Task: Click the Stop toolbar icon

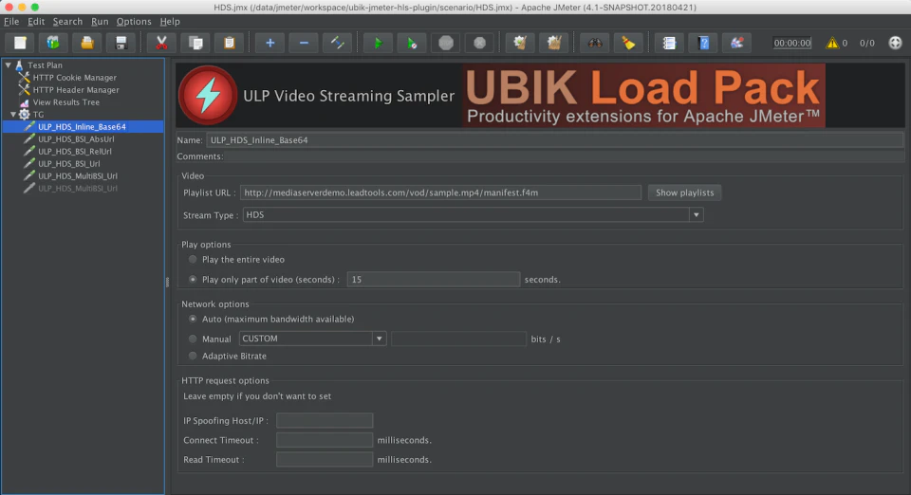Action: coord(446,43)
